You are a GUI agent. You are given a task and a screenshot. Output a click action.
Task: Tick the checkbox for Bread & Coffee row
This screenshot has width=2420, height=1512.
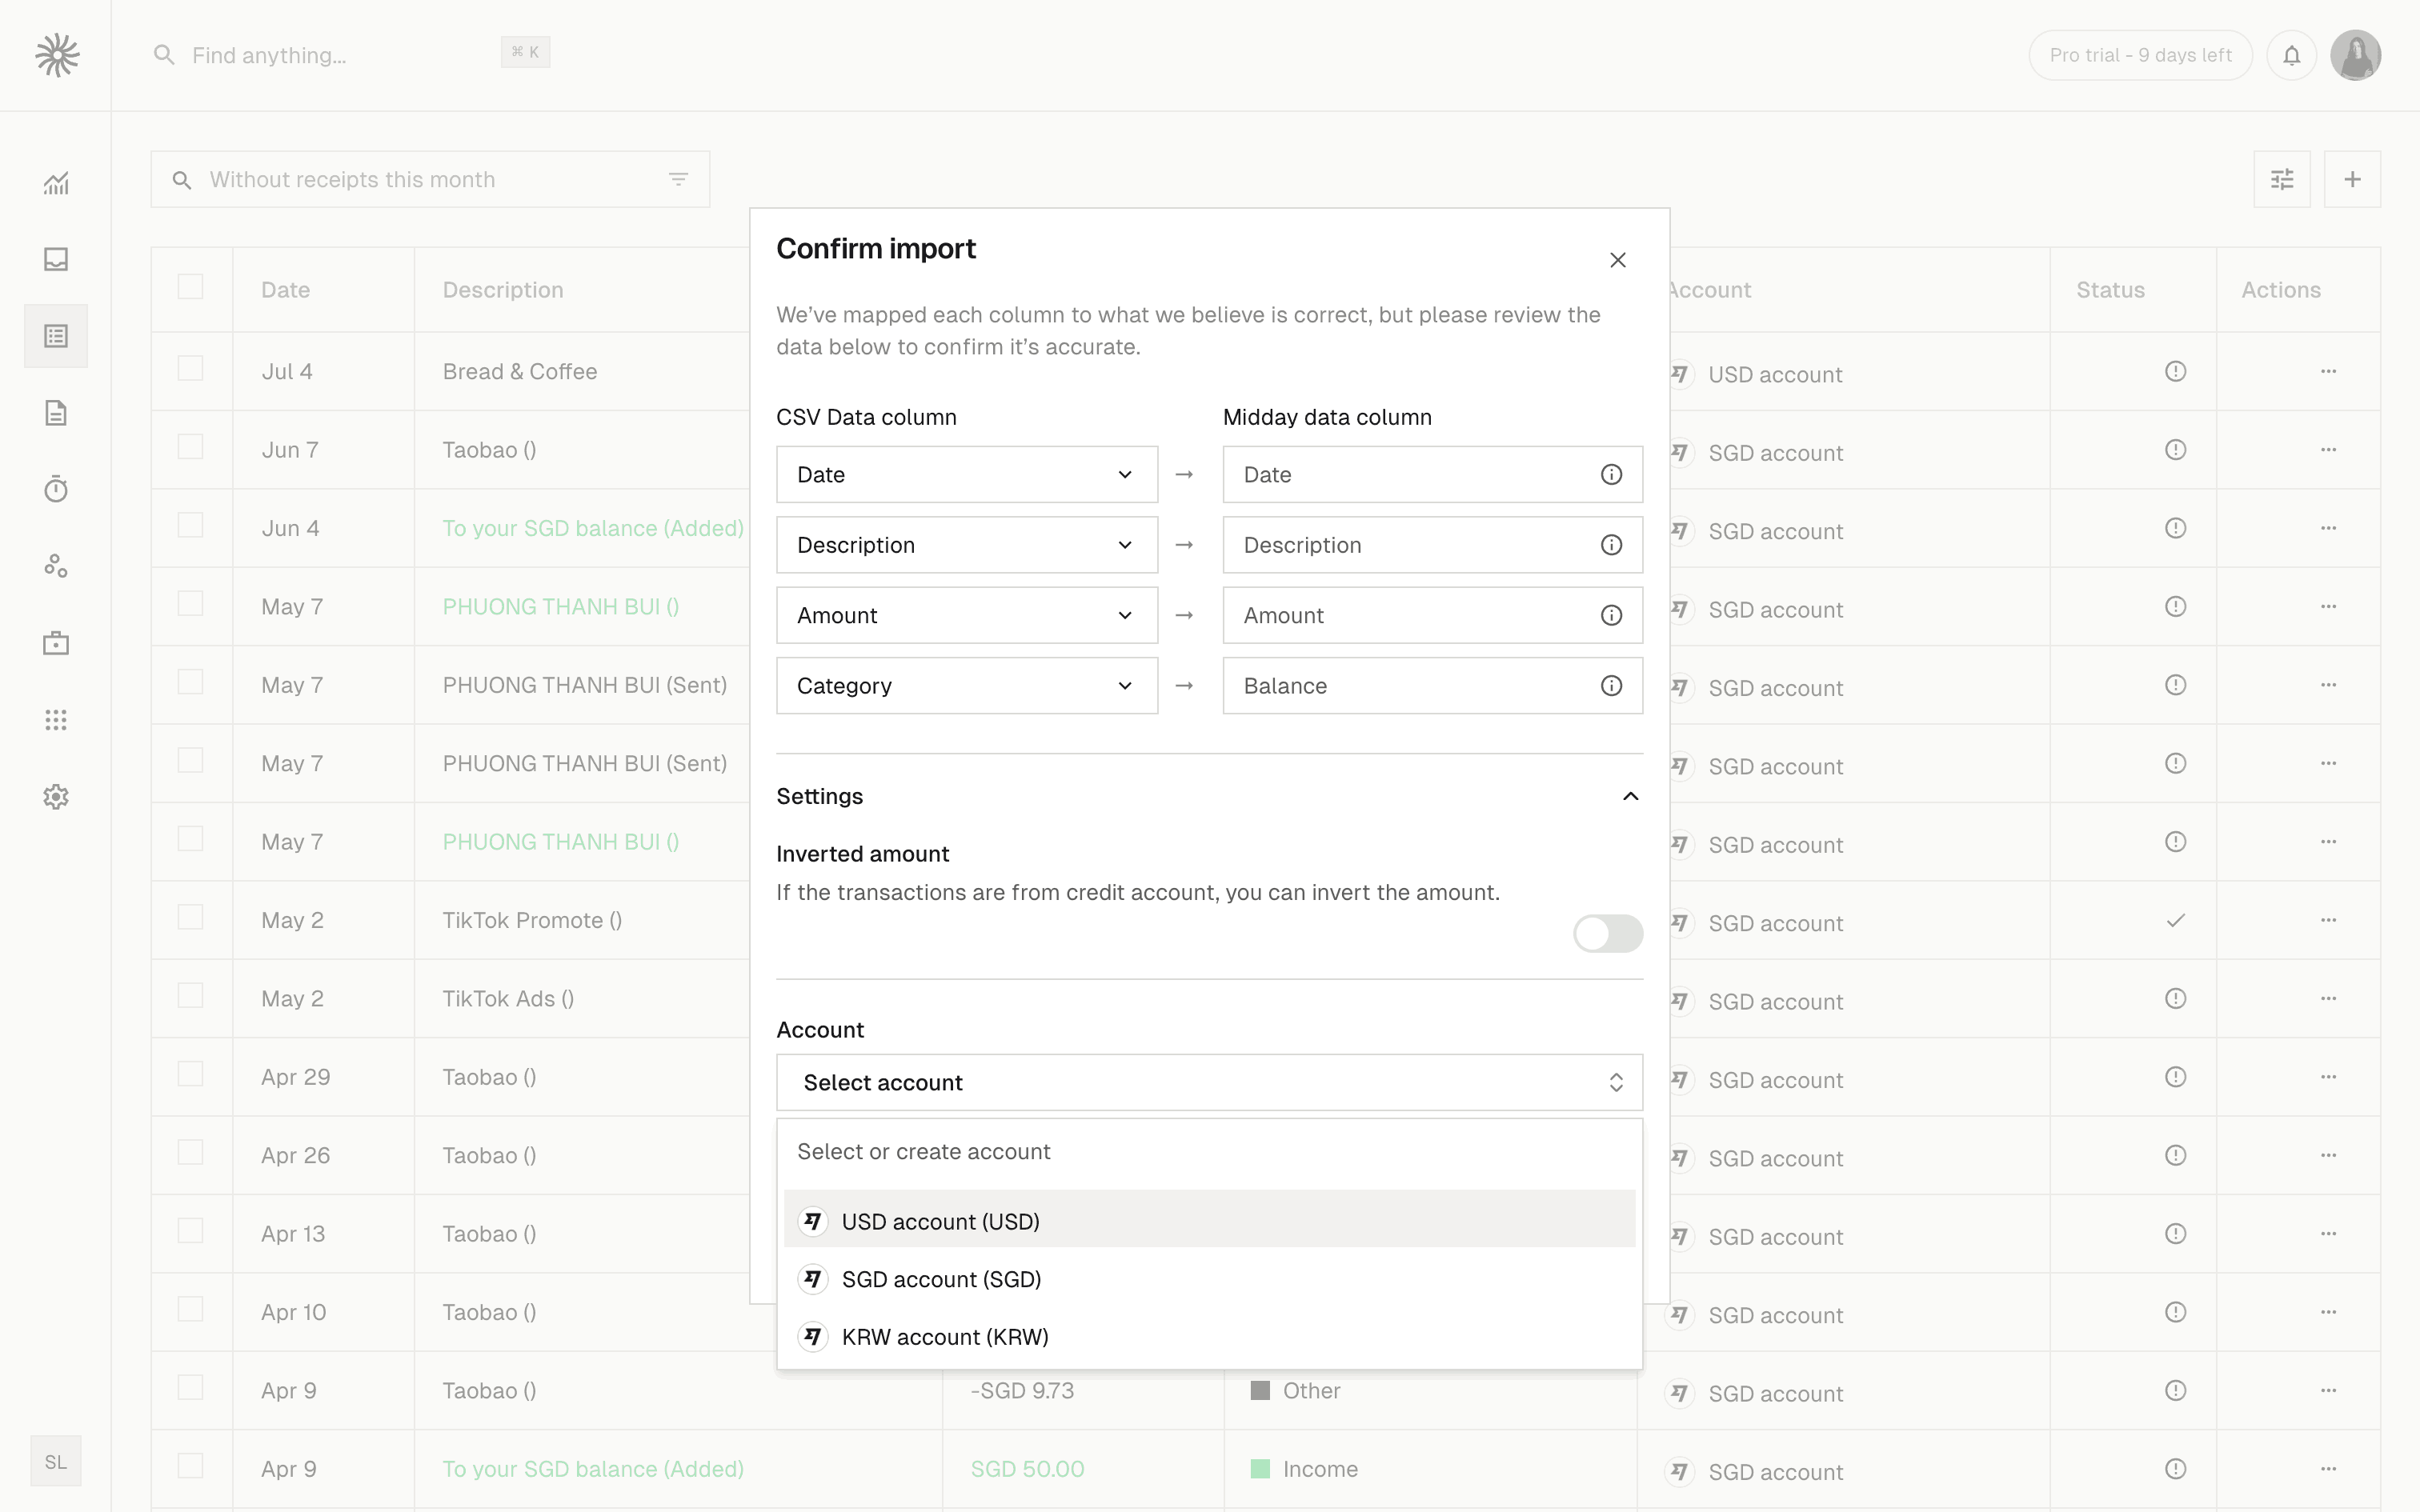click(x=190, y=369)
